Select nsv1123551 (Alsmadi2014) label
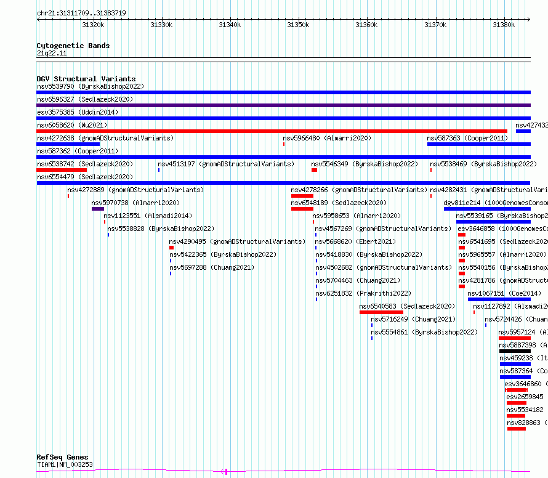 point(148,216)
